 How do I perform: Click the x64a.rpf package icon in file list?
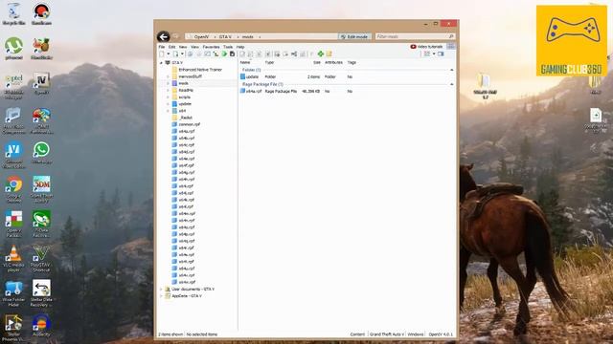[242, 91]
